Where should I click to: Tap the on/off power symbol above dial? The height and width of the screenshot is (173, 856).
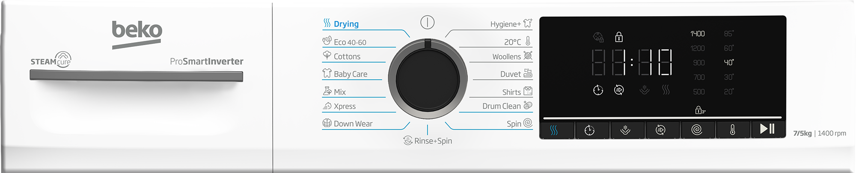[x=427, y=22]
